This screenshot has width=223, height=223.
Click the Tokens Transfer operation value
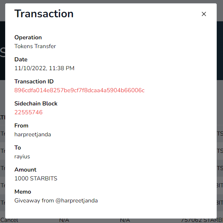pos(35,46)
